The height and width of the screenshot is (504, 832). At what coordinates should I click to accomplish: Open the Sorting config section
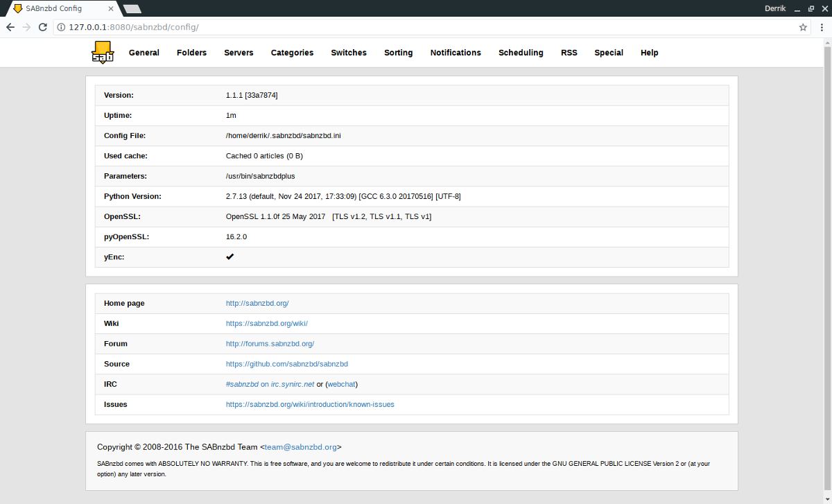[x=399, y=53]
